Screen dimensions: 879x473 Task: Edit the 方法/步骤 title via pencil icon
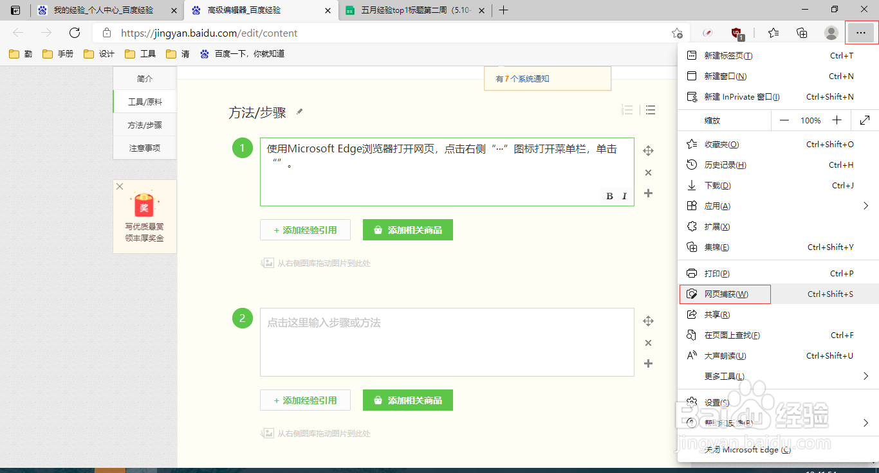[x=299, y=111]
